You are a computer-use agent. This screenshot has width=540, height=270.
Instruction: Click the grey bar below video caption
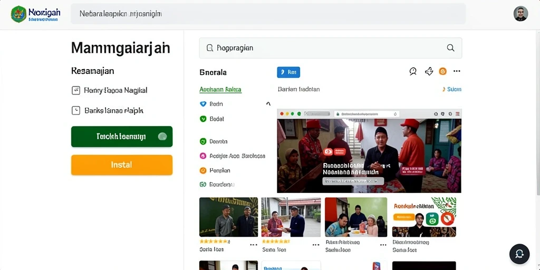click(x=353, y=181)
